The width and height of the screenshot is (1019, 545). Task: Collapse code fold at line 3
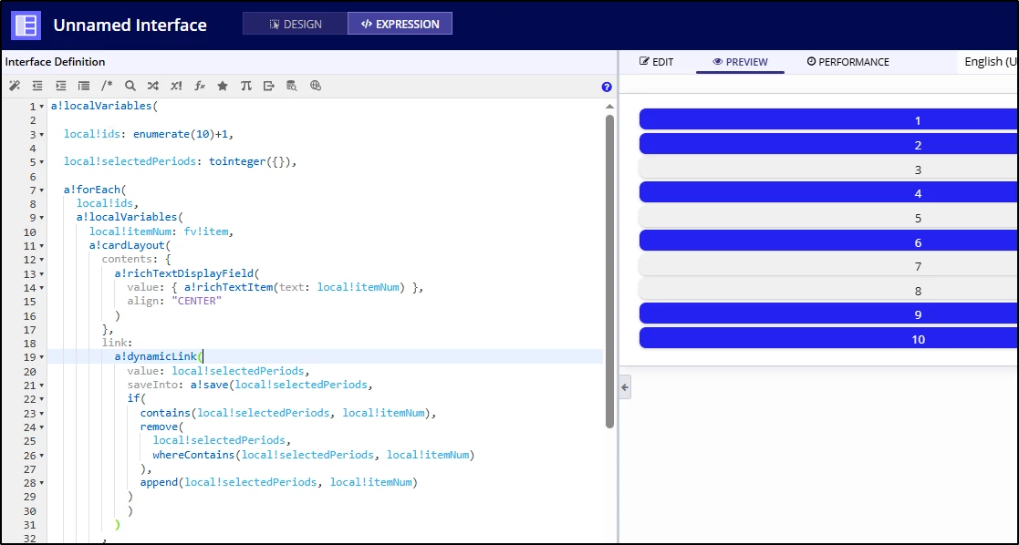42,135
